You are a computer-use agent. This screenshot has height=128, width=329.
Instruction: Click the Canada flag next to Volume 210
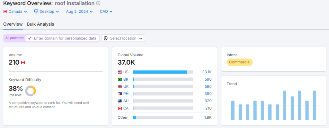click(23, 63)
